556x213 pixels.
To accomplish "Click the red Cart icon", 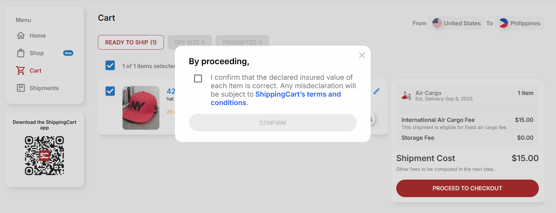I will 21,70.
